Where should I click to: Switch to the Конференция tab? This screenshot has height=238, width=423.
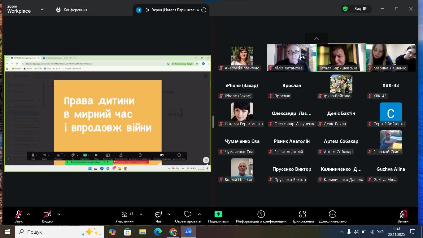(x=72, y=10)
